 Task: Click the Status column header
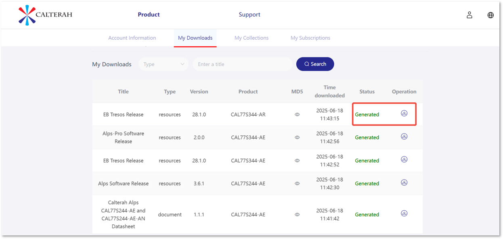367,92
